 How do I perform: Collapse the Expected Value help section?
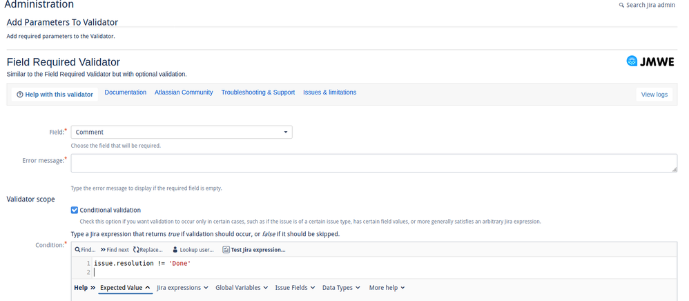click(125, 288)
